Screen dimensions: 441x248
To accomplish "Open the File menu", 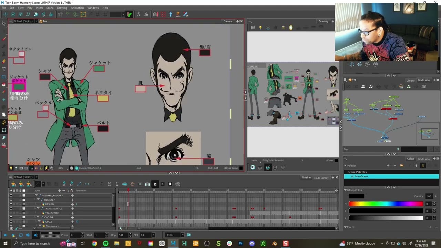I will click(4, 8).
